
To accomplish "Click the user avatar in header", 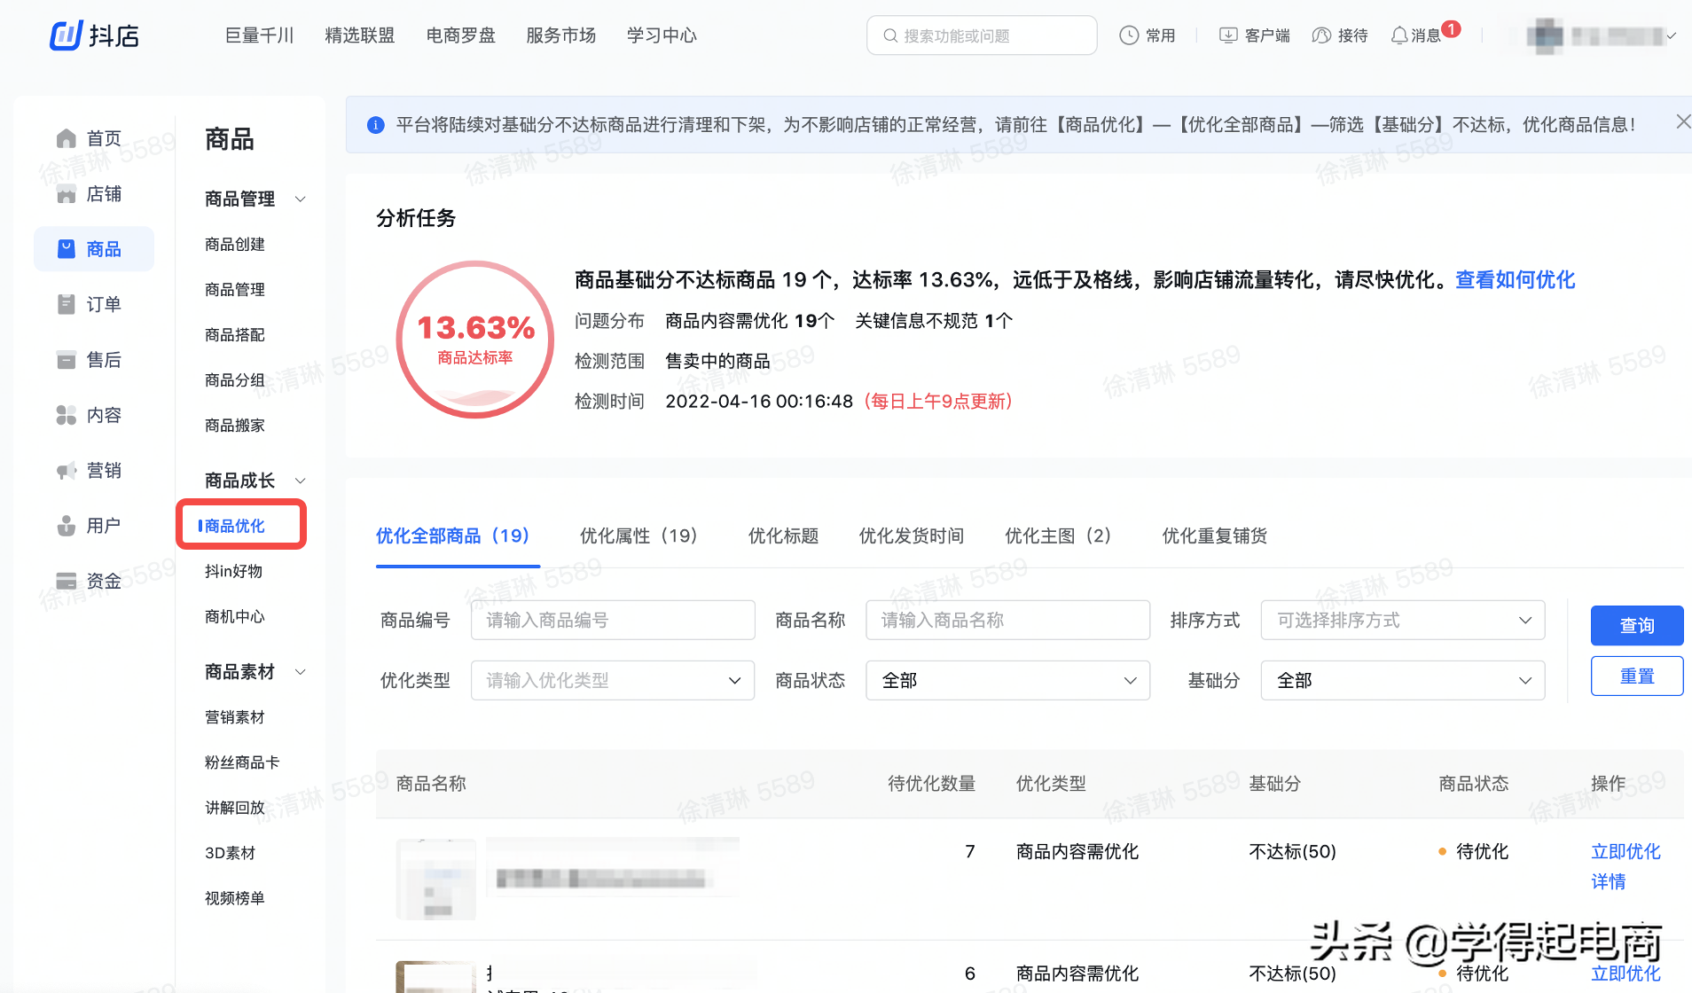I will [x=1545, y=36].
